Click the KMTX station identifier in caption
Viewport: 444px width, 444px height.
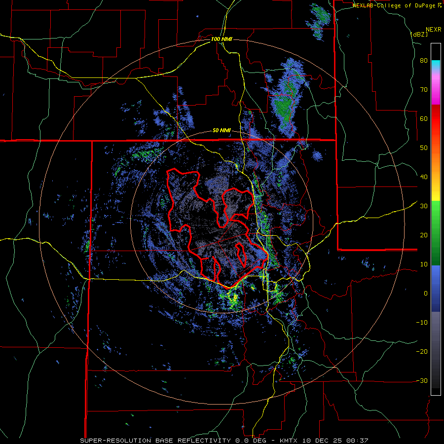click(x=290, y=441)
